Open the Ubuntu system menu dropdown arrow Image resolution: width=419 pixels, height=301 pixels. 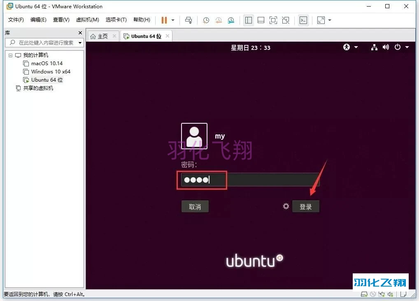[x=407, y=47]
